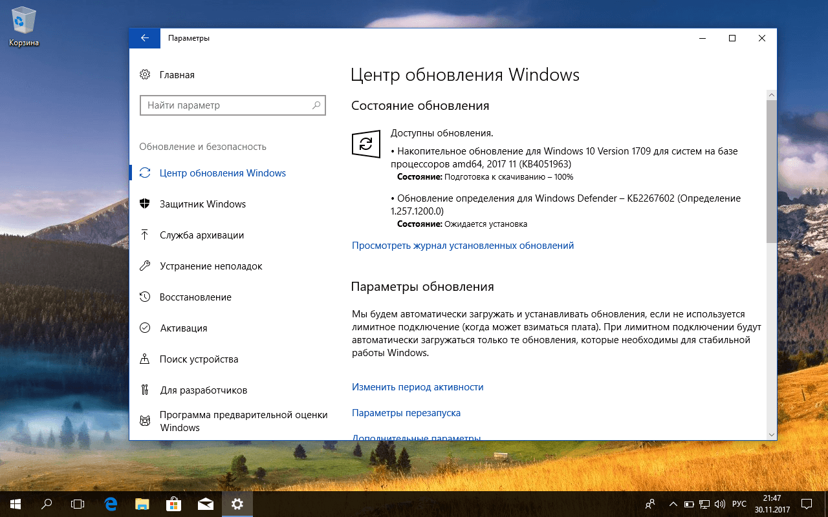Click the settings window scrollbar thumb

771,171
